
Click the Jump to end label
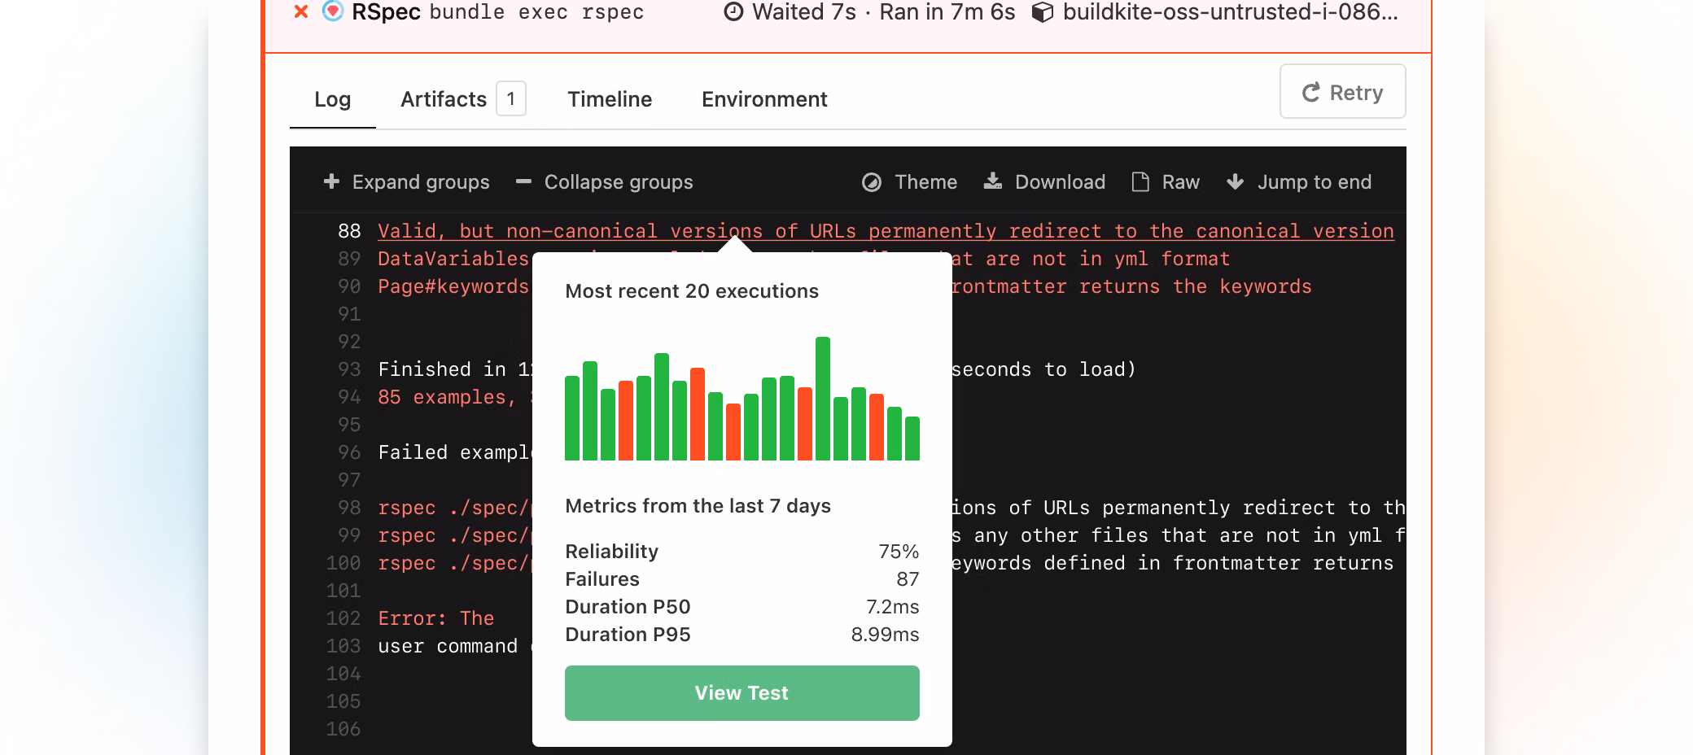[x=1315, y=182]
